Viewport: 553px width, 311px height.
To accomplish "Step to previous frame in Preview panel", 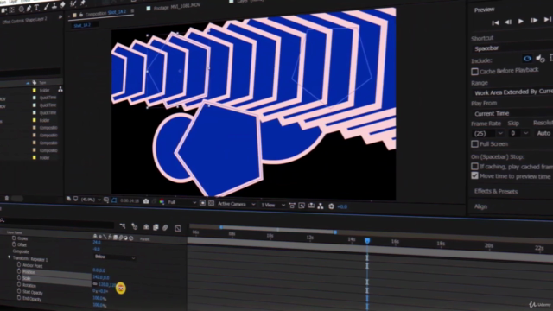I will tap(508, 22).
